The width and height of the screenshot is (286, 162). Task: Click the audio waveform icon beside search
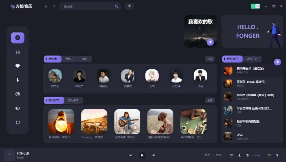130,6
